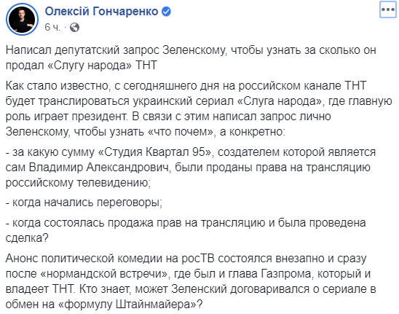This screenshot has height=314, width=399.
Task: Click the paragraph starting 'Анонс политической комедии'
Action: coord(191,281)
